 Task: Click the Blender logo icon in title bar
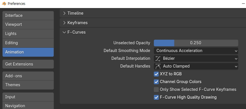4,3
